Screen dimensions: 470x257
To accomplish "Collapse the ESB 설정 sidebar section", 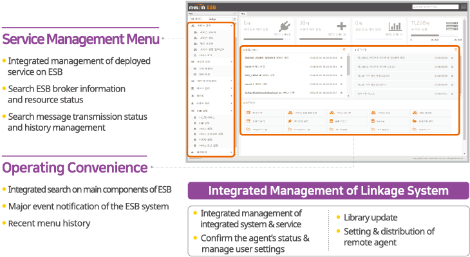I will [x=231, y=111].
